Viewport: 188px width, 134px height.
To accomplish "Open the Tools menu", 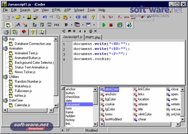I will coord(91,10).
